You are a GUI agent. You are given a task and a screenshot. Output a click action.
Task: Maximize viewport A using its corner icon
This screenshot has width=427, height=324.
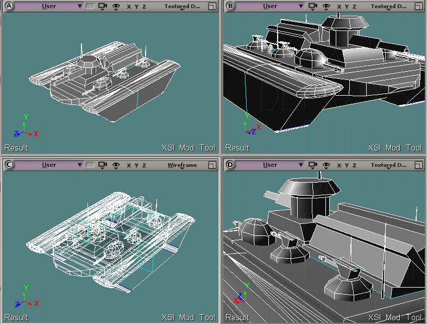coord(212,7)
